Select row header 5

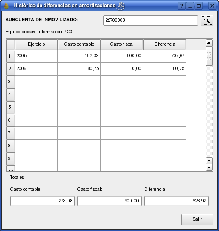(x=11, y=108)
